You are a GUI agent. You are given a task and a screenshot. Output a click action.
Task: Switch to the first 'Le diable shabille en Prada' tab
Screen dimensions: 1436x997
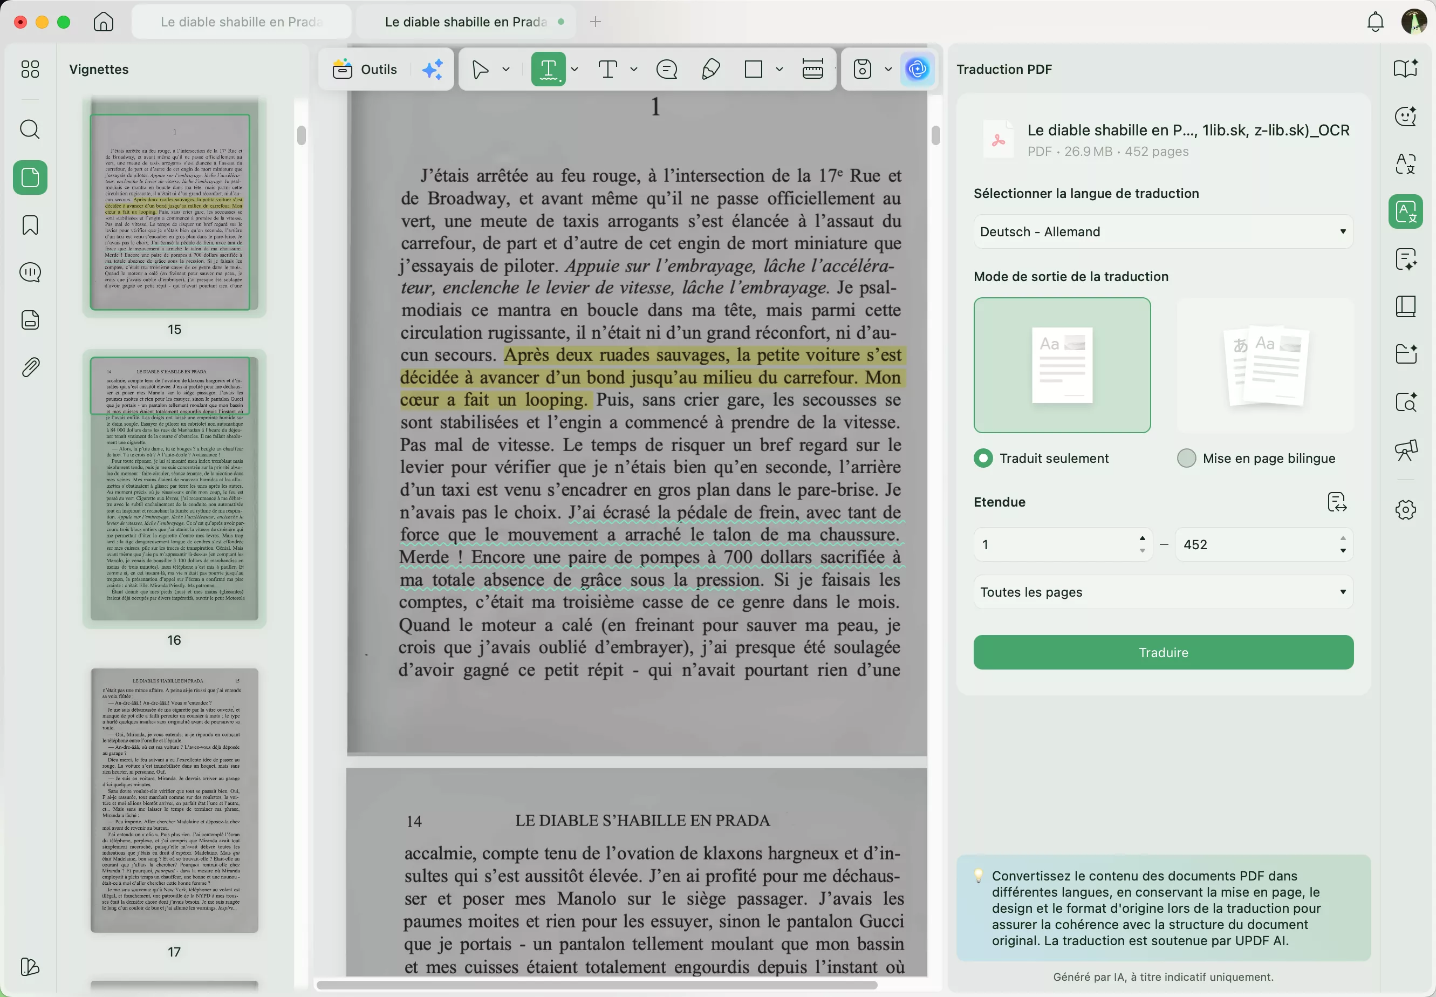pyautogui.click(x=241, y=22)
